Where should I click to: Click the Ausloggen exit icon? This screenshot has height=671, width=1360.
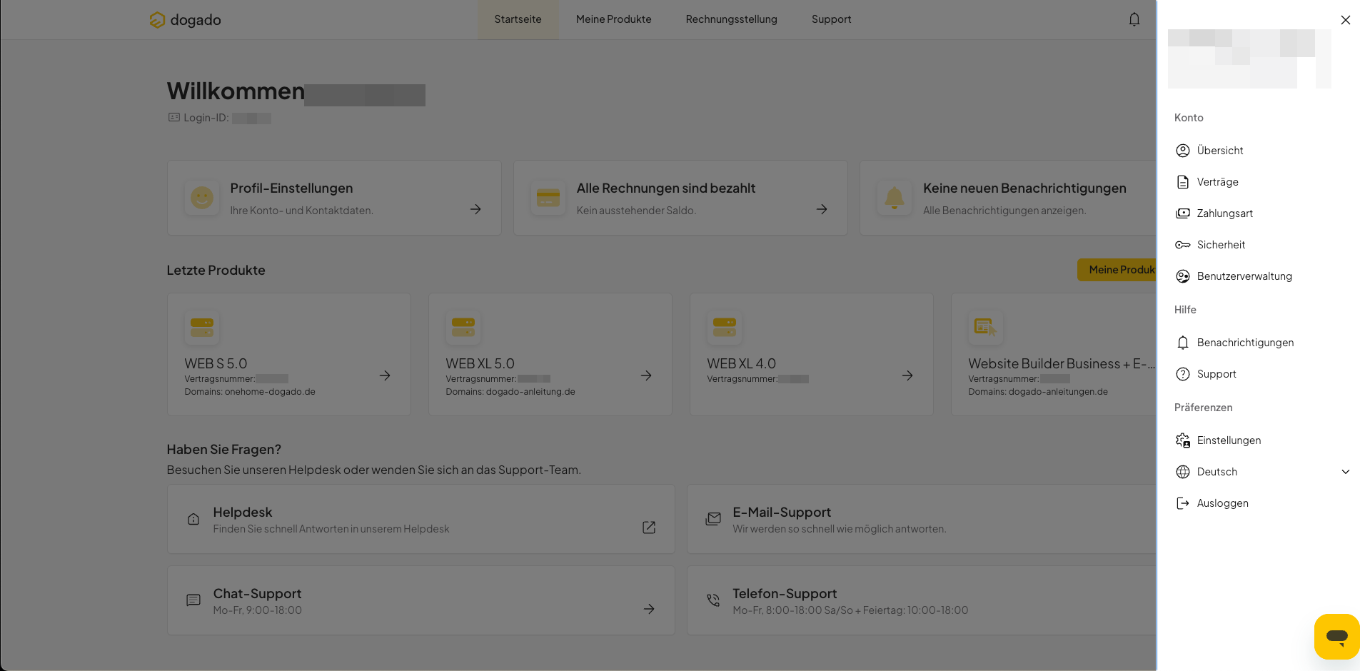click(x=1183, y=503)
